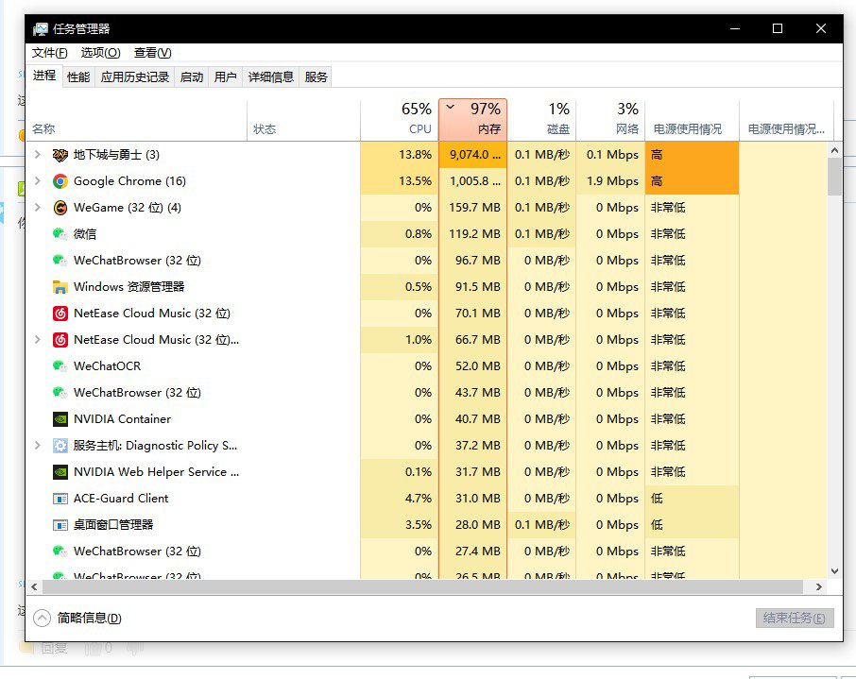Screen dimensions: 856x679
Task: Click the 结束任务(E) button
Action: point(795,618)
